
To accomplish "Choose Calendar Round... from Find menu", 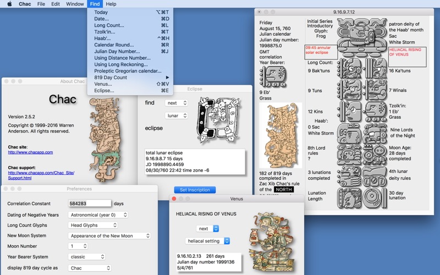I will coord(131,45).
